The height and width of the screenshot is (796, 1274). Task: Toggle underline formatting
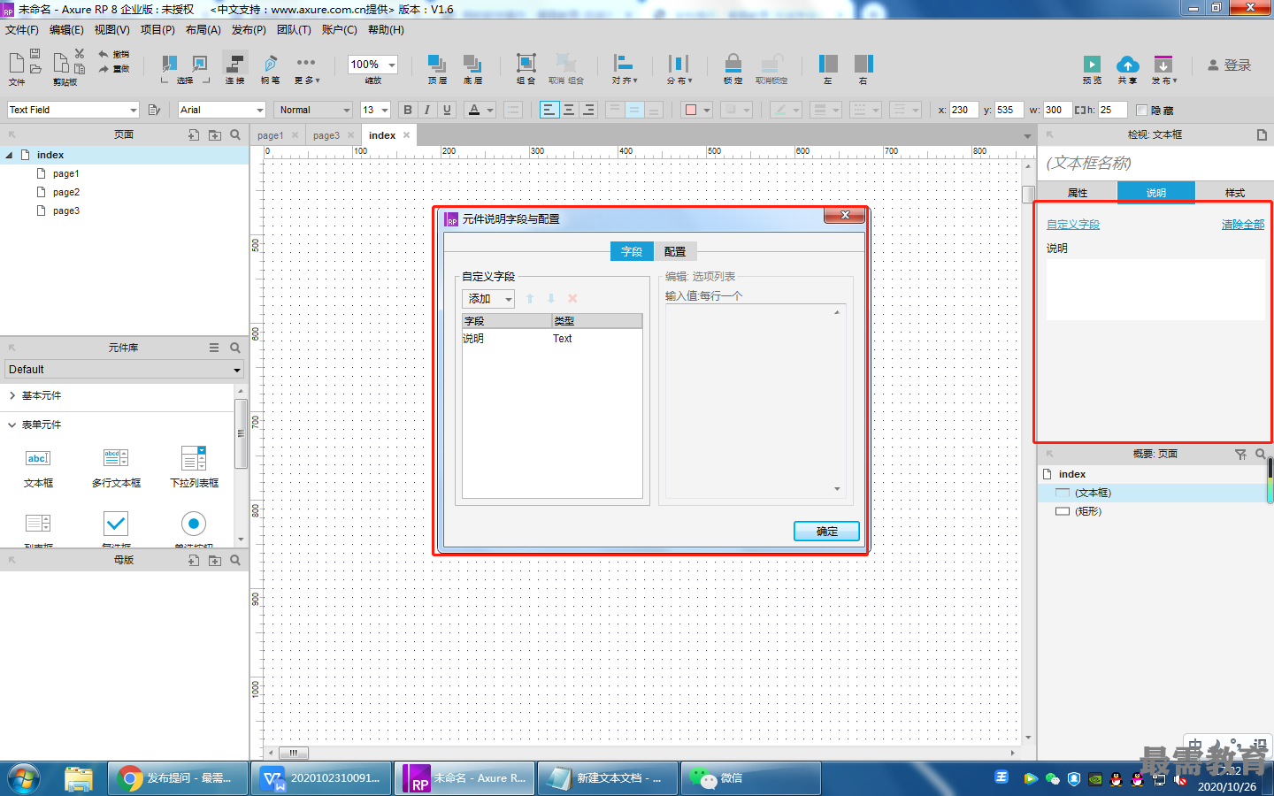click(447, 110)
